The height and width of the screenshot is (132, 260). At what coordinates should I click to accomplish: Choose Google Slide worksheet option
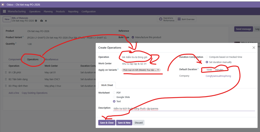(114, 97)
